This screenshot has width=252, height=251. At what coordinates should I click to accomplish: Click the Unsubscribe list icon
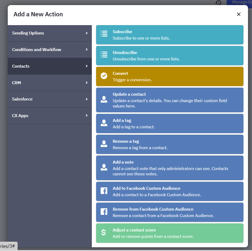tap(104, 55)
